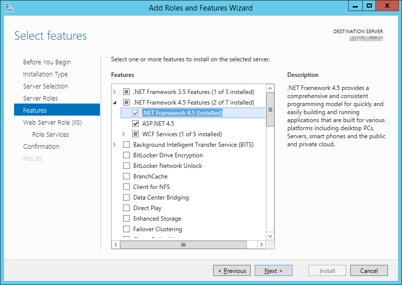Go to Server Roles step
This screenshot has width=402, height=285.
point(40,98)
